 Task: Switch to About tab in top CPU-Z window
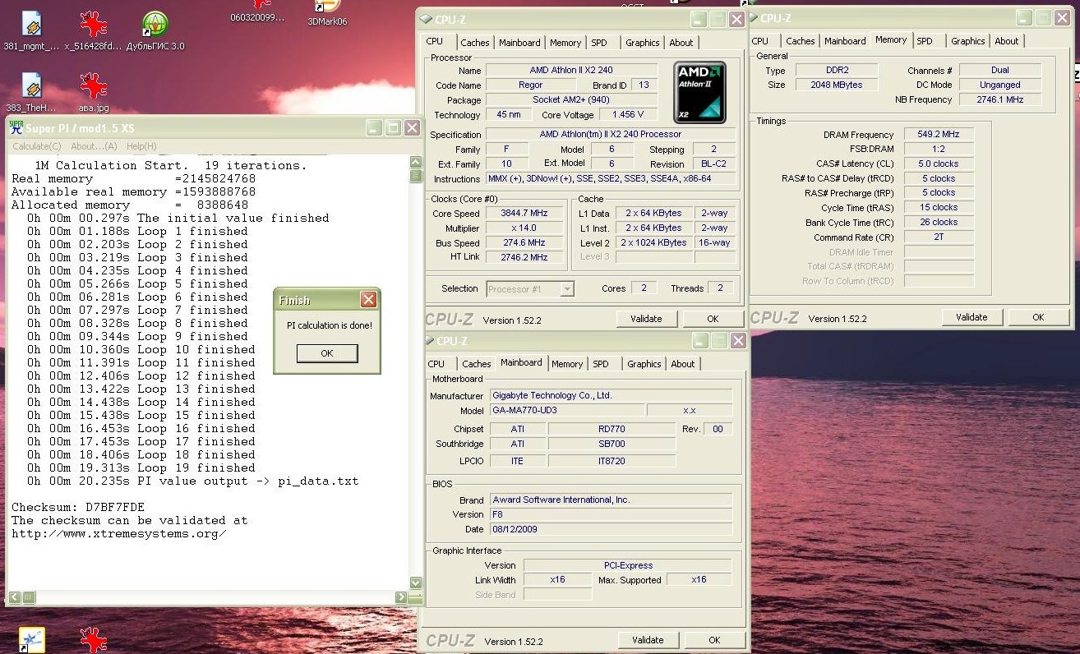pos(681,43)
